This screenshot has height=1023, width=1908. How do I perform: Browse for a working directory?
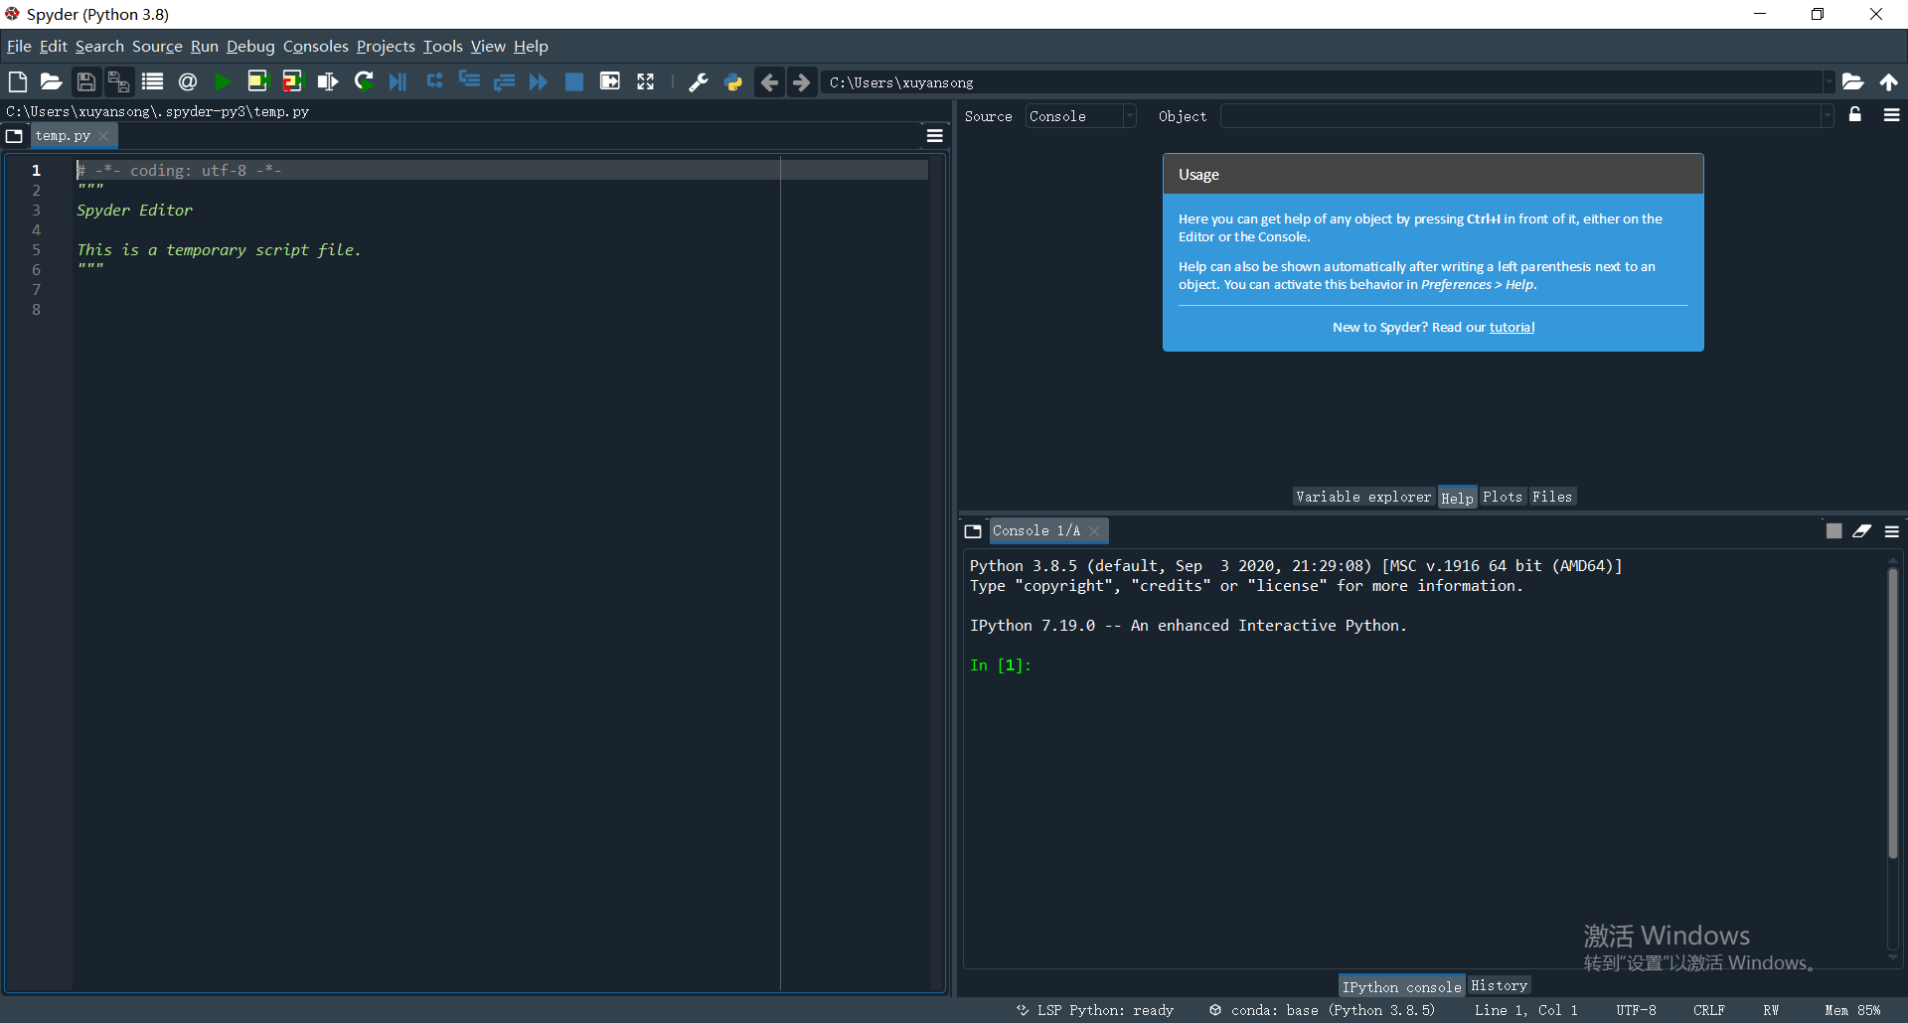click(x=1852, y=81)
